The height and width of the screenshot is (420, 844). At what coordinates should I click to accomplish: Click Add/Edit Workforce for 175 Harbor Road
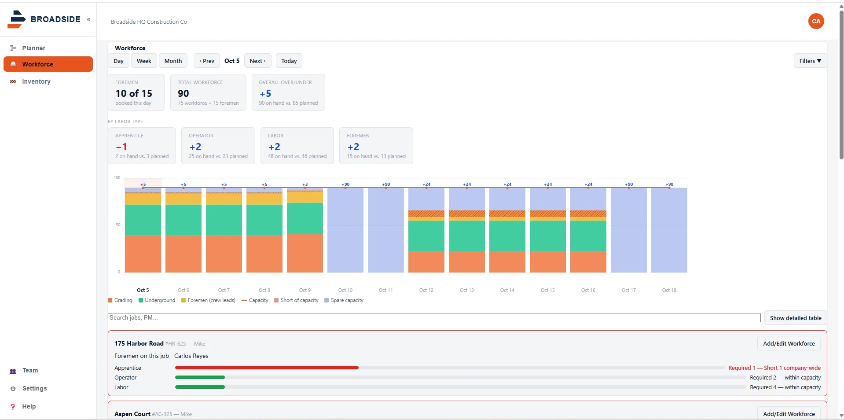click(789, 343)
